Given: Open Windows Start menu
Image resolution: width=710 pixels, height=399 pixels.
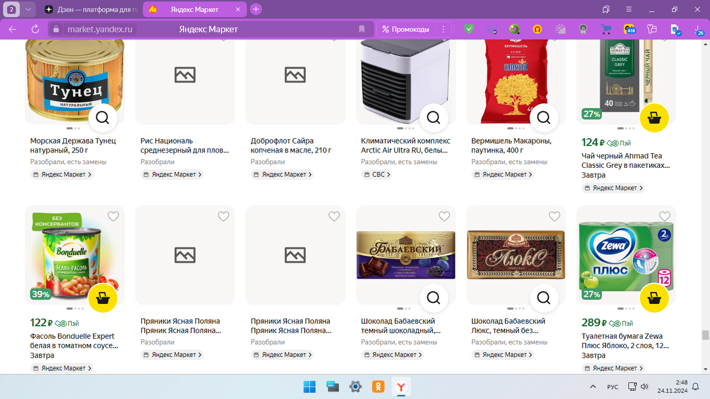Looking at the screenshot, I should click(309, 387).
